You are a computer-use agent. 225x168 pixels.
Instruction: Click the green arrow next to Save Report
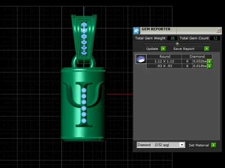[207, 49]
